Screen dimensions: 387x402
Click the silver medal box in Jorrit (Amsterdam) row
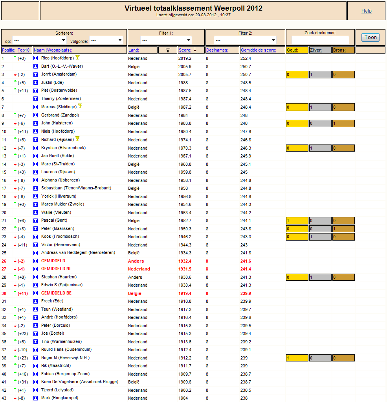(x=320, y=74)
